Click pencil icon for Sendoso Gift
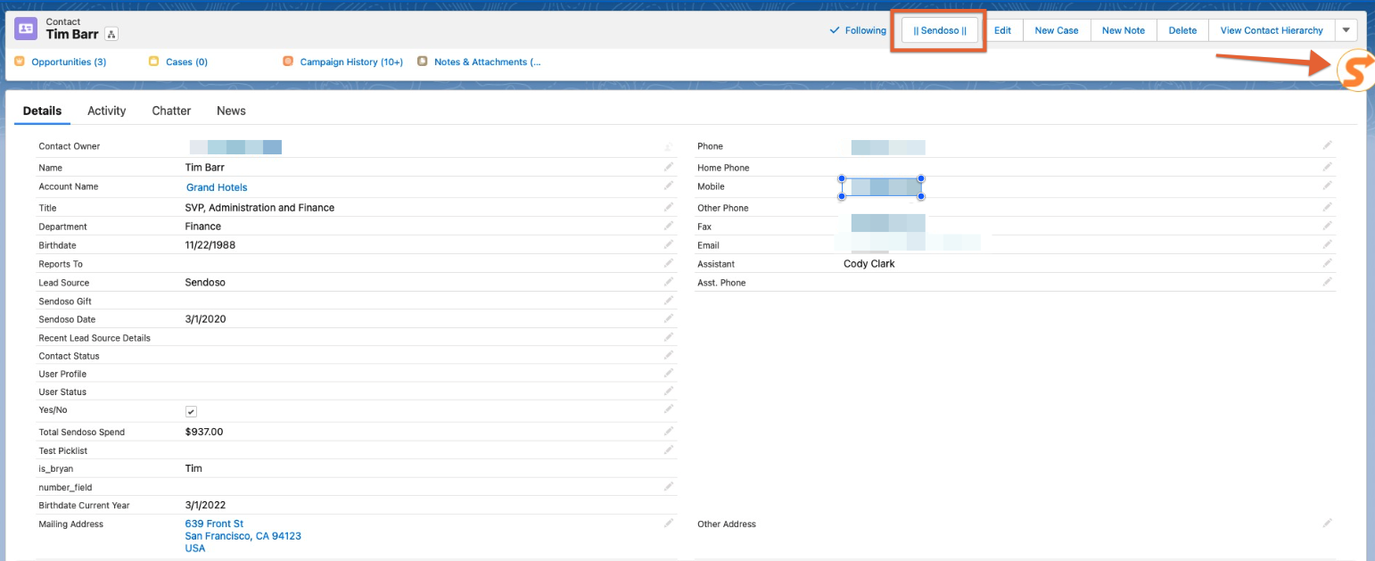 click(669, 301)
